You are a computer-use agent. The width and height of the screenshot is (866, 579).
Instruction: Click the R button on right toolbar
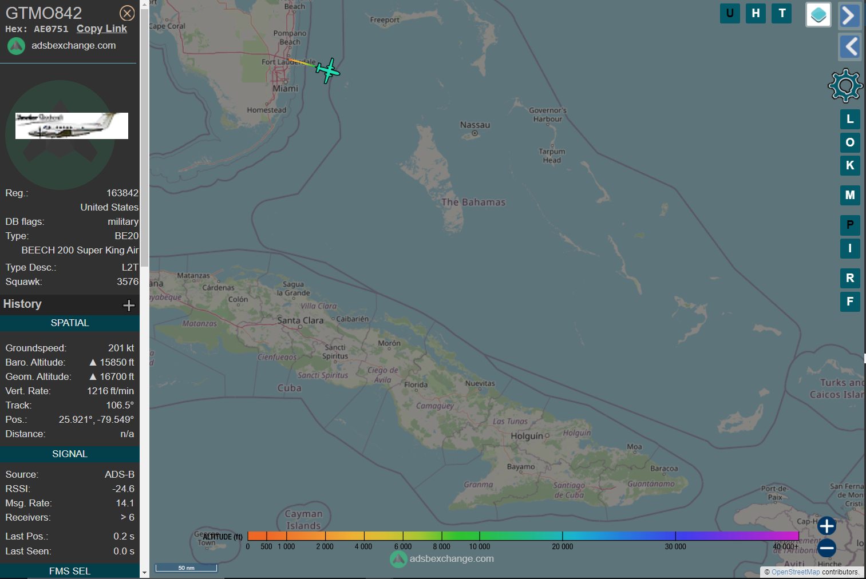click(850, 278)
